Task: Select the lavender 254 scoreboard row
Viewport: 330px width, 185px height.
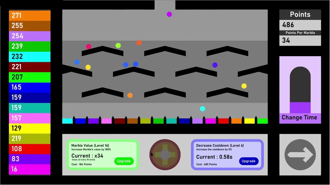Action: [x=30, y=36]
